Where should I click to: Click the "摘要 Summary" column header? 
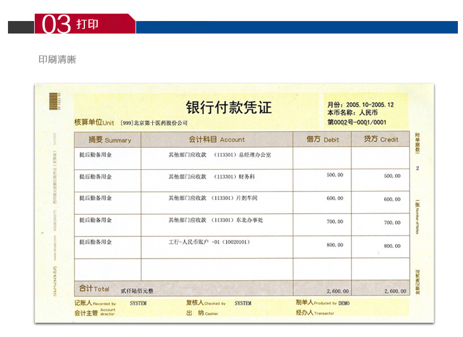click(109, 139)
